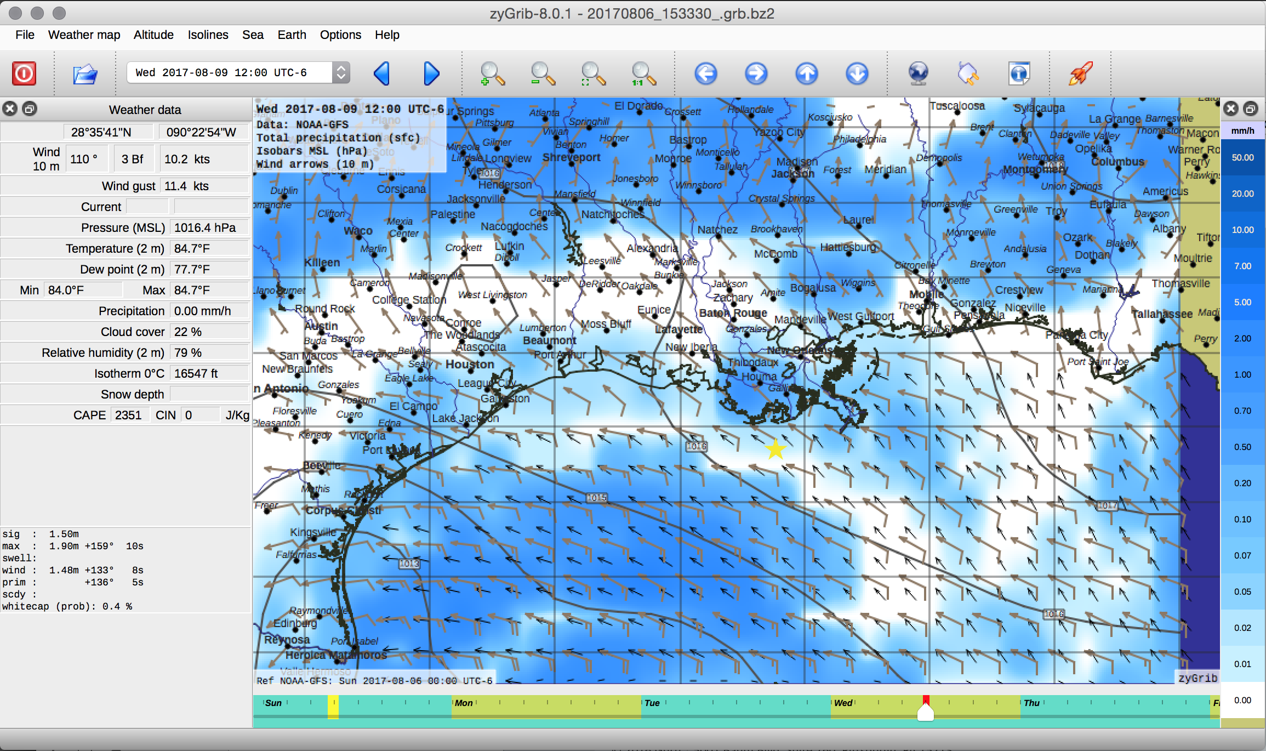1266x751 pixels.
Task: Move map right with arrow button
Action: click(756, 73)
